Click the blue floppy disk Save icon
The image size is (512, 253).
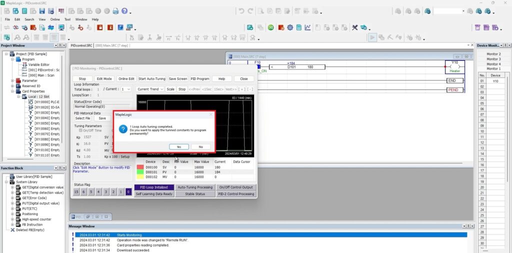42,11
